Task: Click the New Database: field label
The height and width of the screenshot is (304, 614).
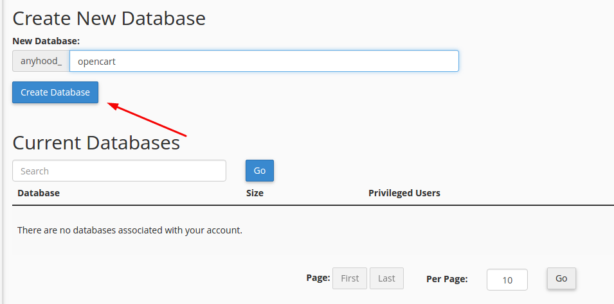Action: click(x=46, y=41)
